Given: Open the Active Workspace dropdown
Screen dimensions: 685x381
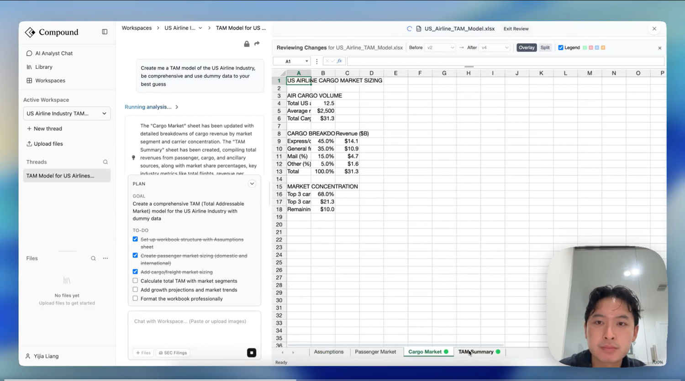Looking at the screenshot, I should 67,114.
